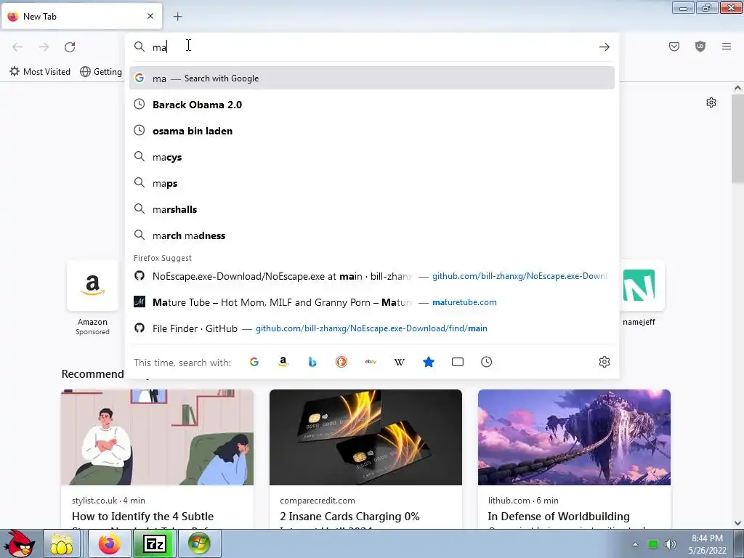Click scrollbar down arrow on page

click(x=737, y=523)
